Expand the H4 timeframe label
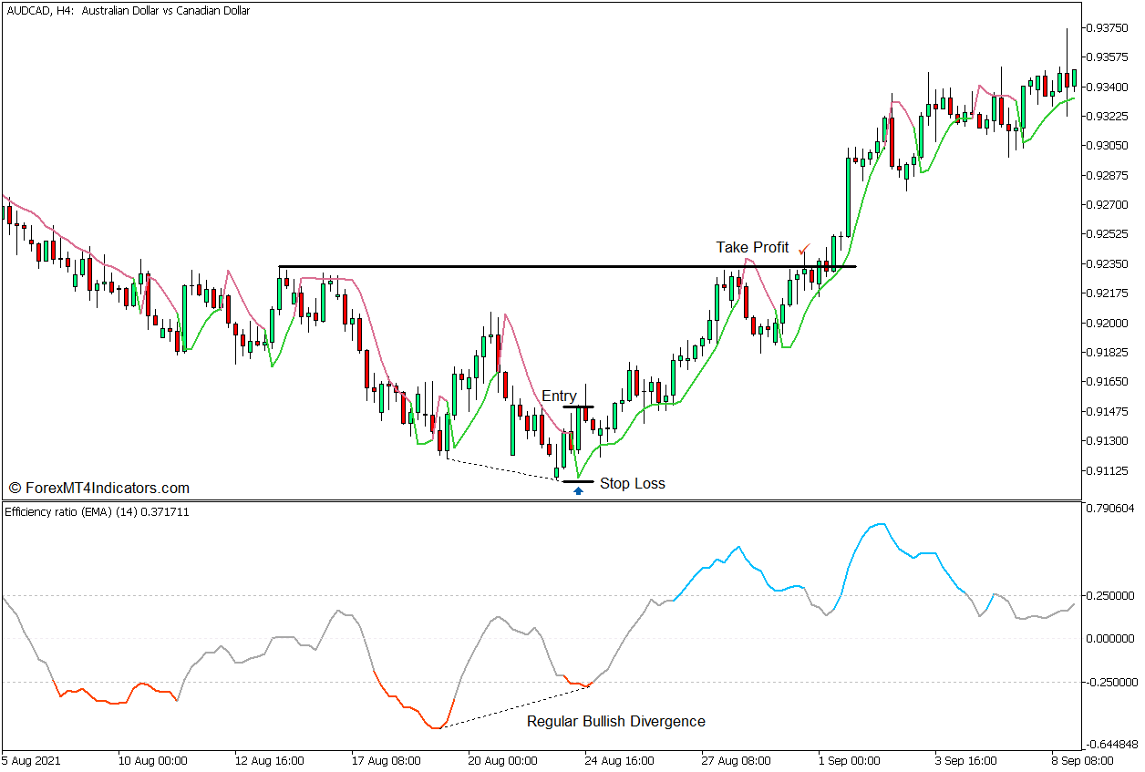This screenshot has width=1145, height=772. click(62, 13)
